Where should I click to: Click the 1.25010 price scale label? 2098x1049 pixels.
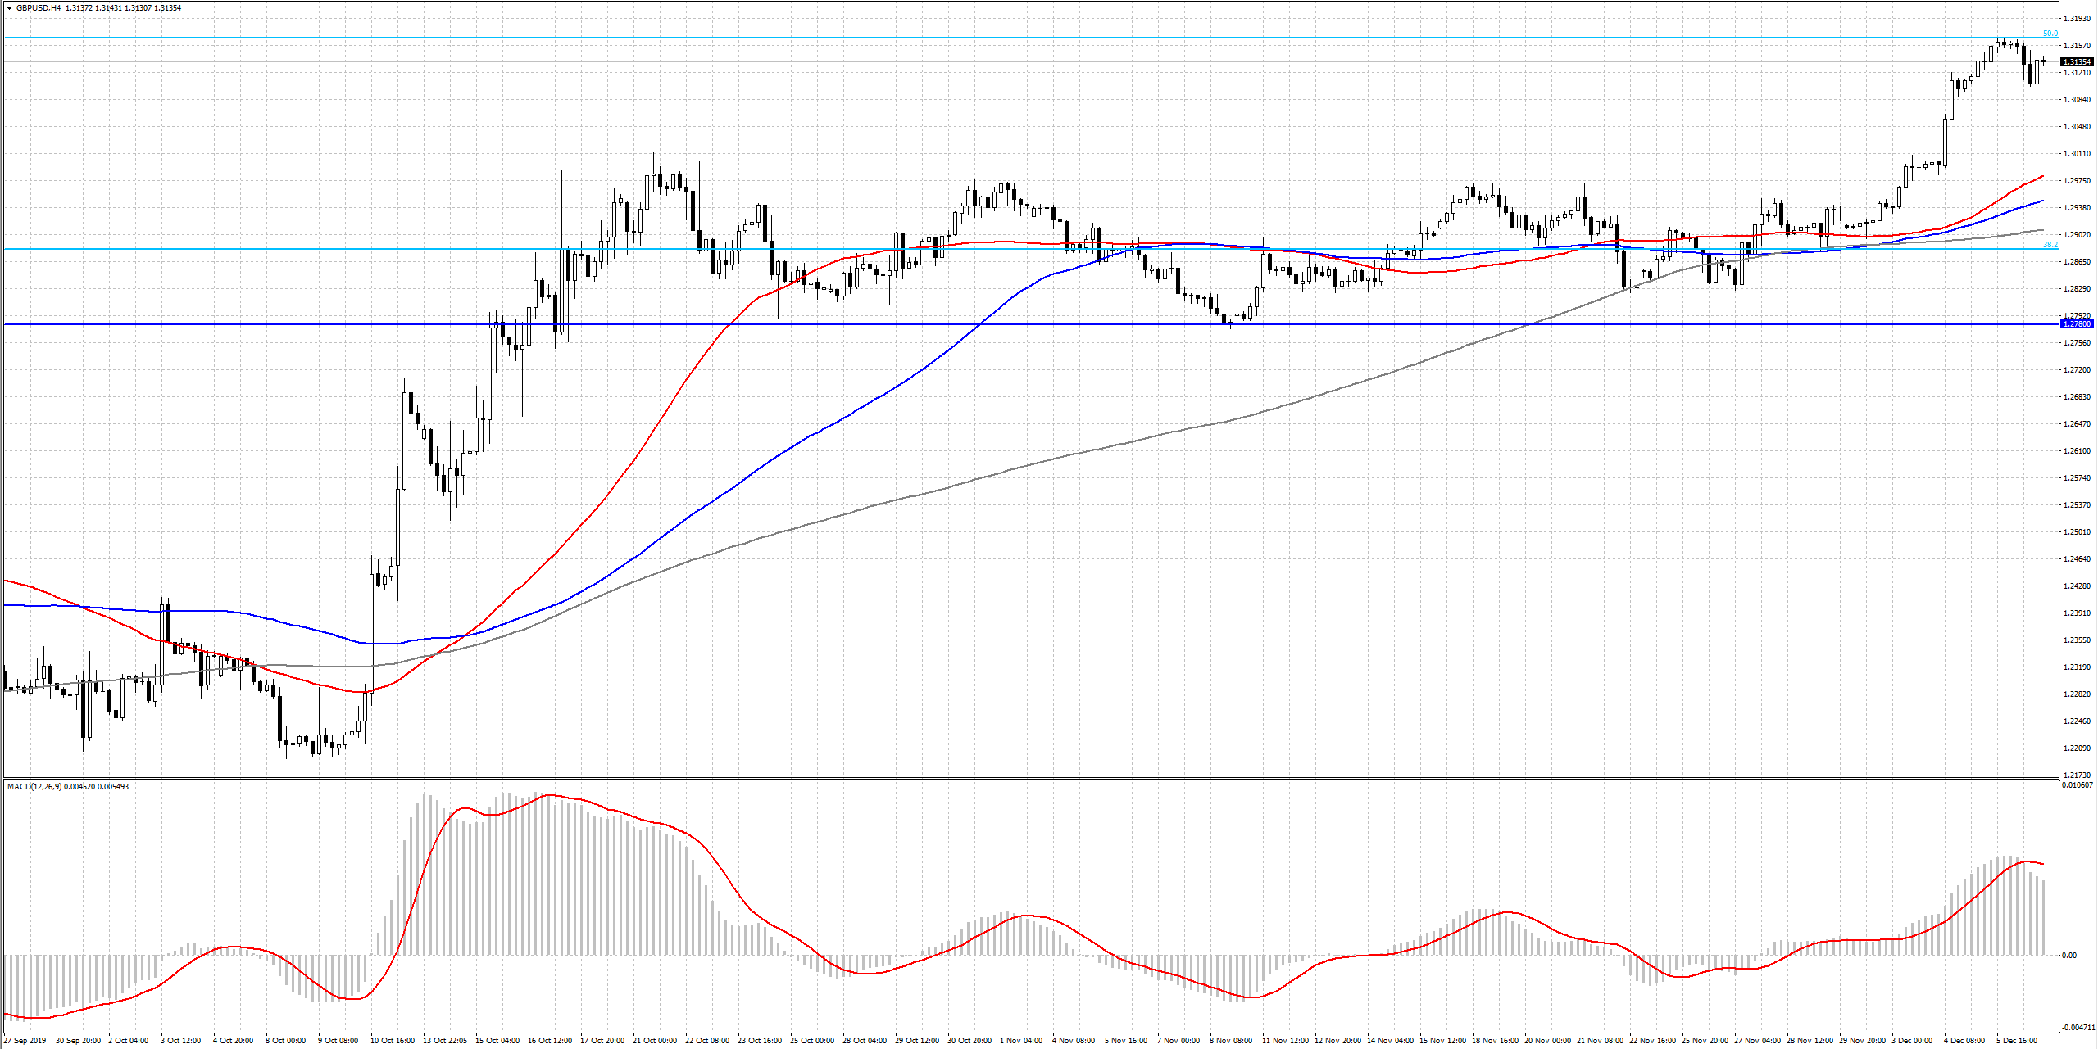[2077, 532]
